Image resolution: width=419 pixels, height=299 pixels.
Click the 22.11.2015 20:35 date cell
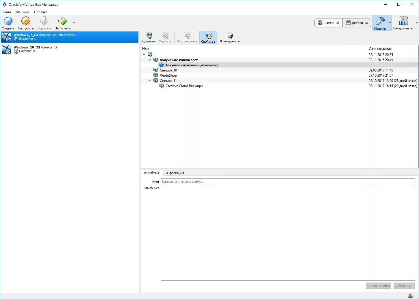pos(381,54)
